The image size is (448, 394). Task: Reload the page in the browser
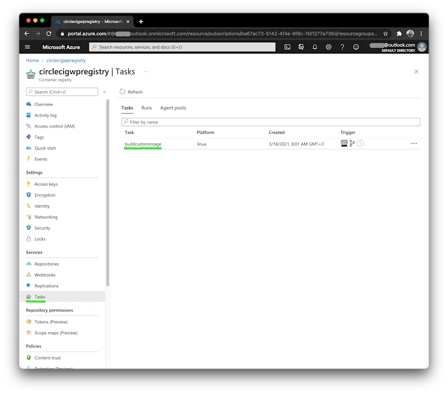click(49, 34)
